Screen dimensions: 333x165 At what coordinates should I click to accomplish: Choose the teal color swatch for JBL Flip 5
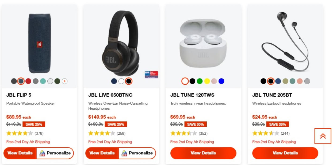(x=43, y=81)
